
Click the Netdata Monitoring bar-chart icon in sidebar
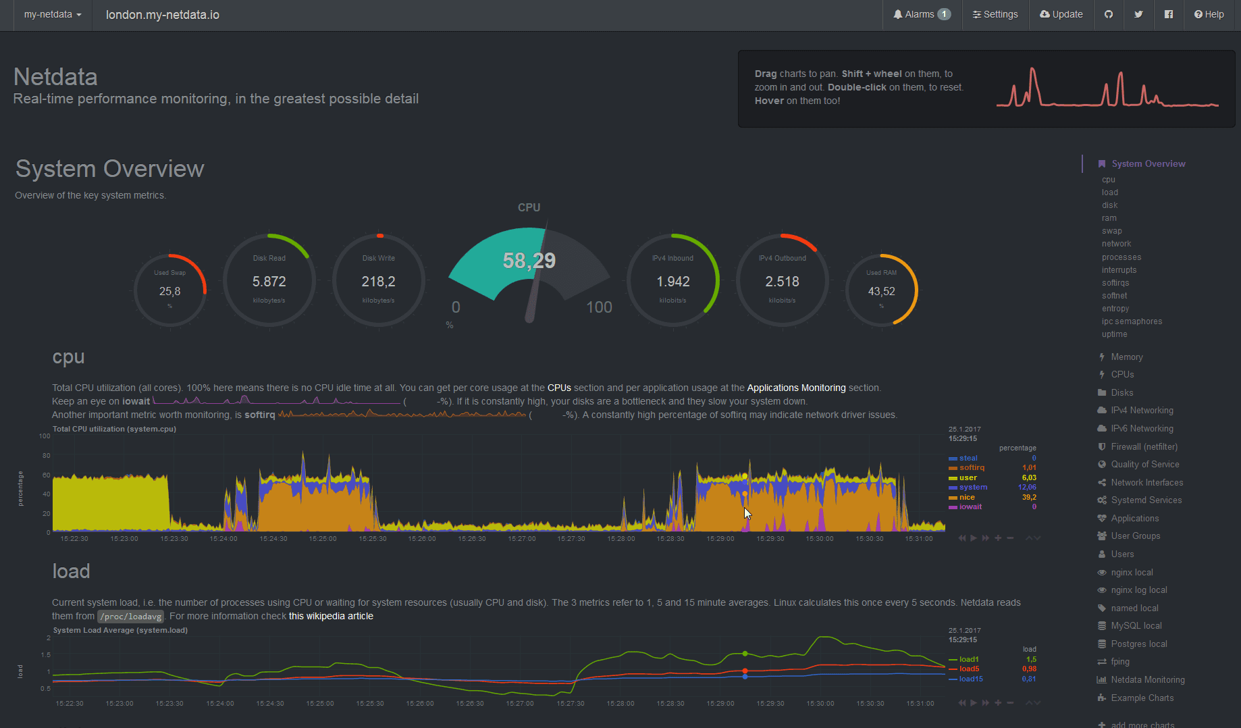pos(1101,679)
